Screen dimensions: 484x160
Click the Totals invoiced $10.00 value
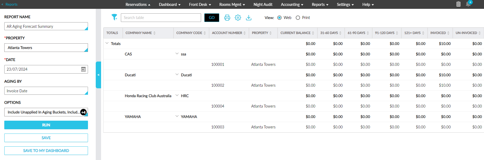point(445,44)
